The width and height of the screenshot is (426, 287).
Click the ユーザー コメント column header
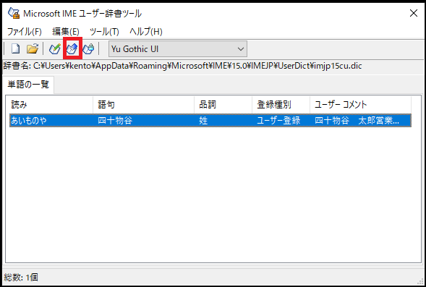click(x=360, y=105)
